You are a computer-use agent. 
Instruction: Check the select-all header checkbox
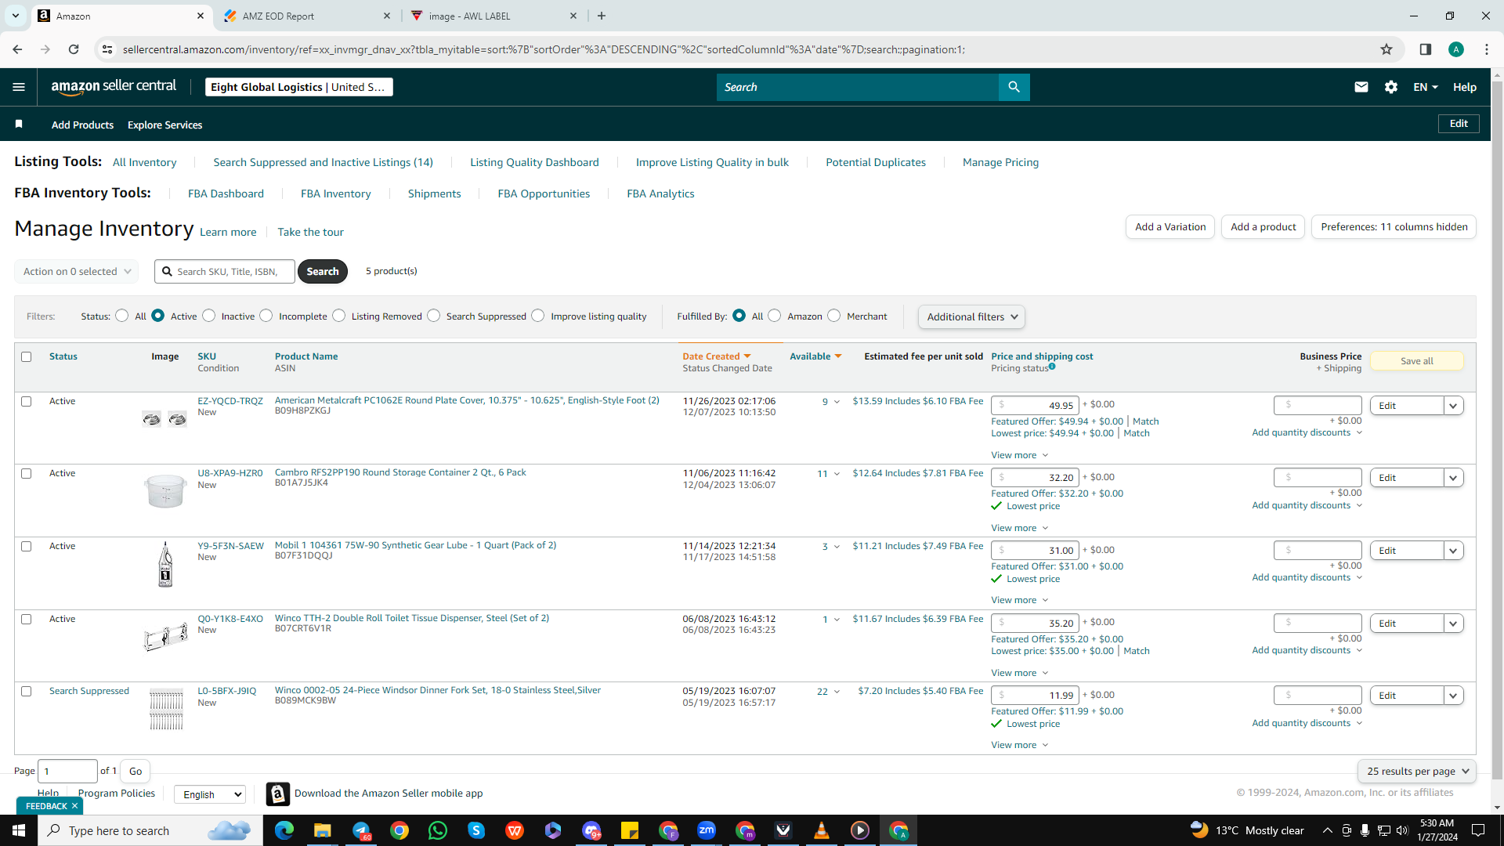point(27,356)
